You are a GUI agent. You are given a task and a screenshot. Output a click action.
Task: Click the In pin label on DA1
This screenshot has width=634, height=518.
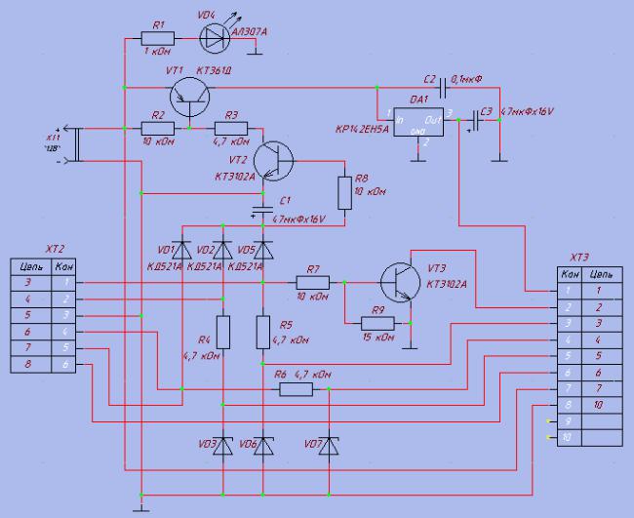[x=400, y=120]
